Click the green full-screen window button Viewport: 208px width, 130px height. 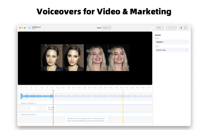click(25, 28)
